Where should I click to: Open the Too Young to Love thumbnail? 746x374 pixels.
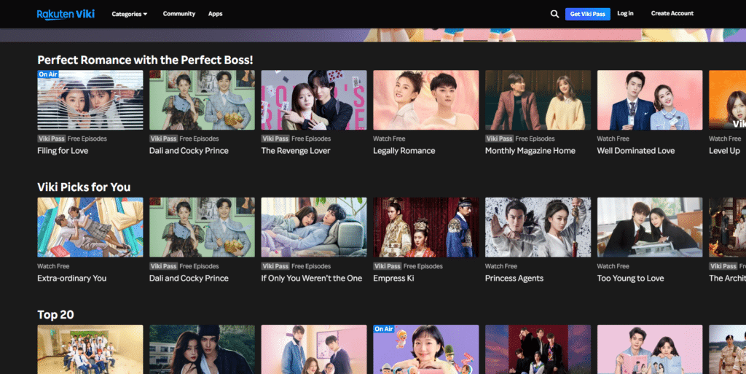click(x=650, y=227)
